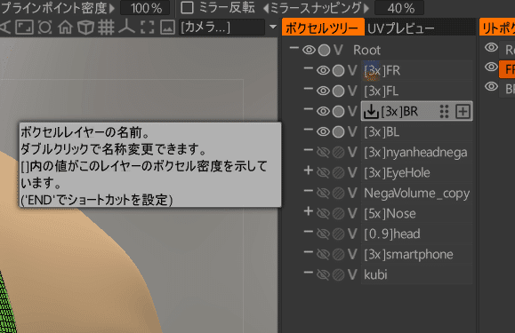
Task: Click the hatched ghost circle of NegaVolume_copy
Action: pos(338,193)
